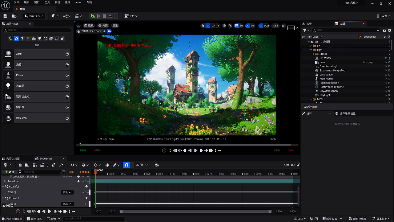
Task: Select the scale tool icon
Action: pyautogui.click(x=218, y=26)
